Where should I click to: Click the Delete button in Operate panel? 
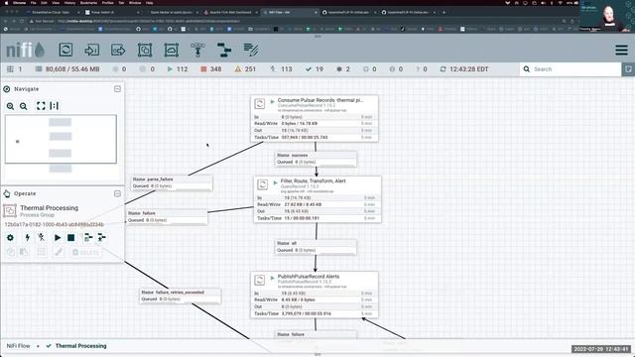coord(85,252)
